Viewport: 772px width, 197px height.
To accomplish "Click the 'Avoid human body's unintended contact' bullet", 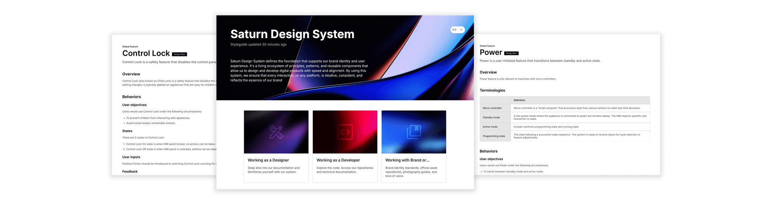I will tap(151, 123).
